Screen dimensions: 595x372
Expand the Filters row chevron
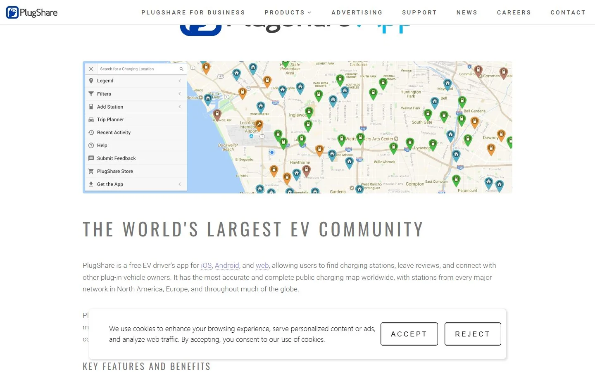[x=180, y=94]
